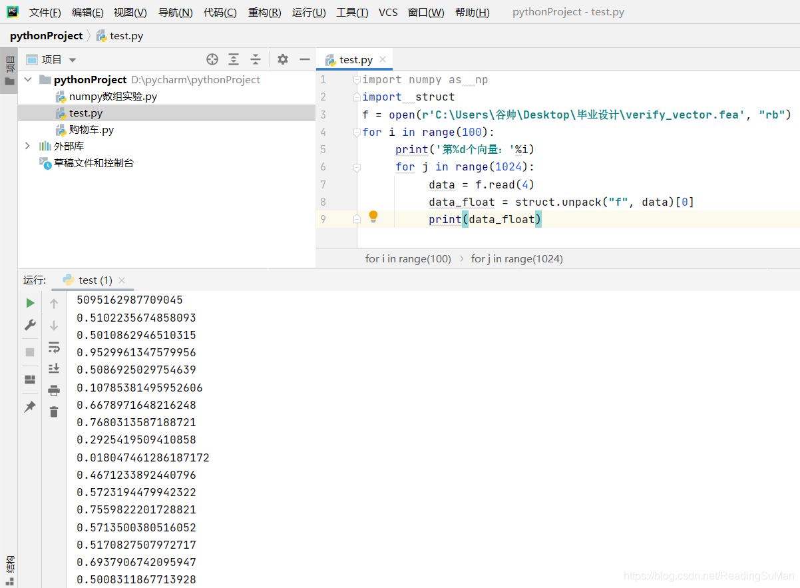
Task: Click the PyCharm logo icon
Action: pos(13,11)
